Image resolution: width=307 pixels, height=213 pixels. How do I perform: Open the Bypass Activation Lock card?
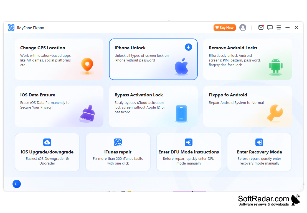(x=153, y=106)
